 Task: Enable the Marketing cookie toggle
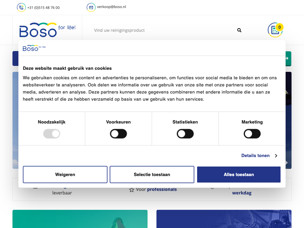pos(252,134)
